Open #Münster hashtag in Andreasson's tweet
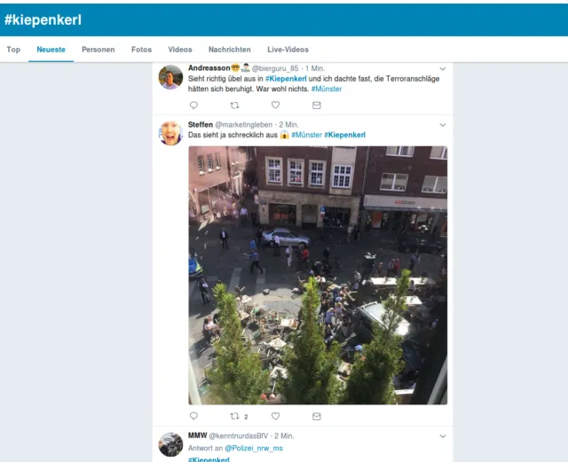The width and height of the screenshot is (568, 462). (x=327, y=89)
